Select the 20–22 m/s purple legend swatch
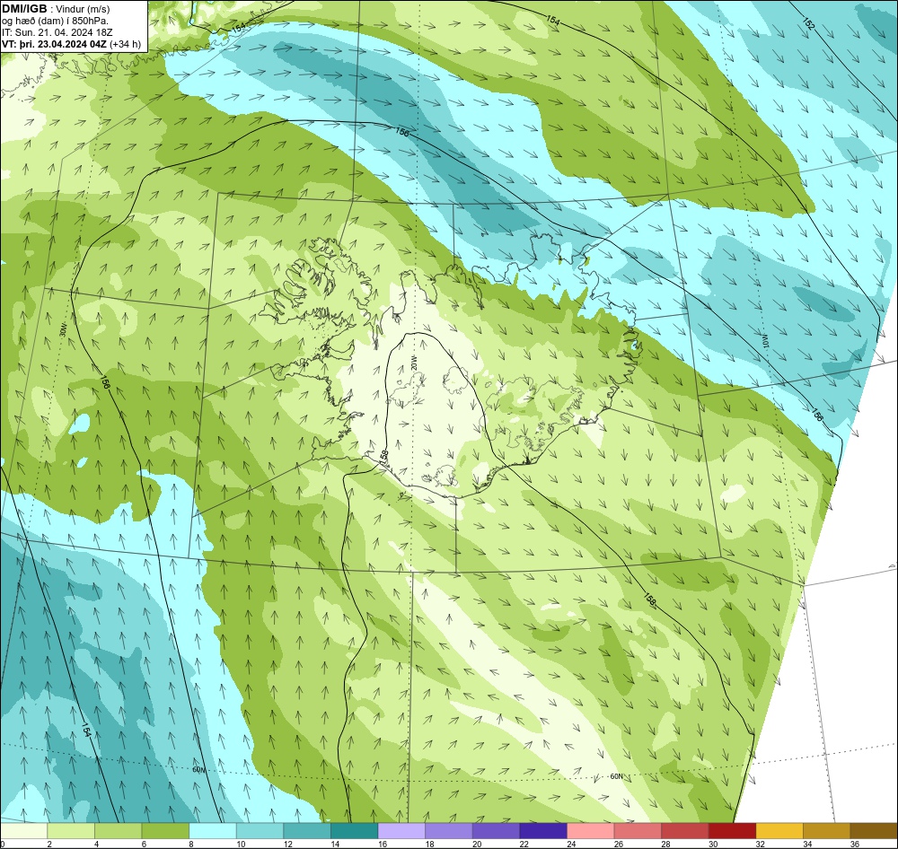 point(497,830)
